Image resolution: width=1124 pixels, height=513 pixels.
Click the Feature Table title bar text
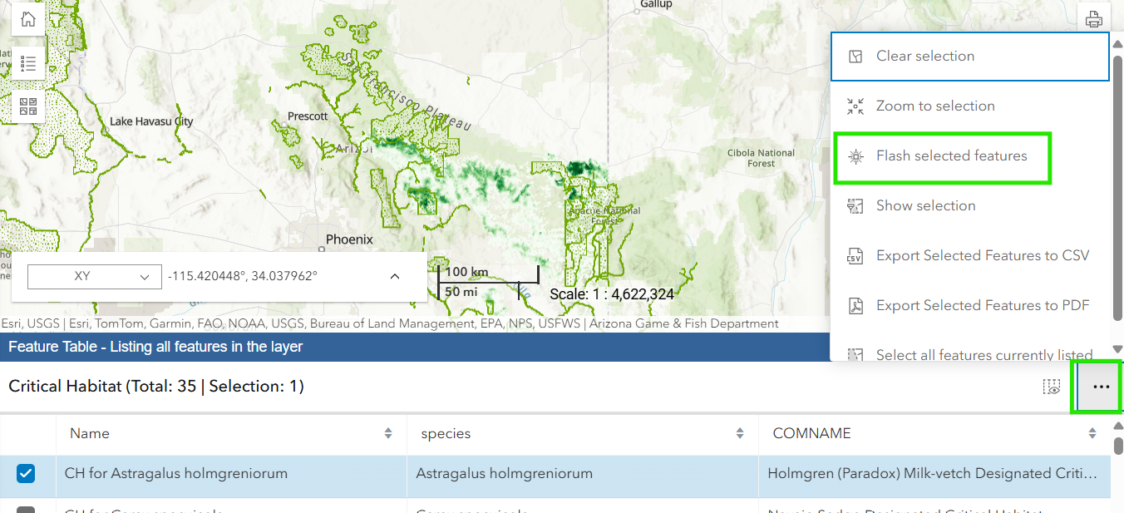point(155,347)
